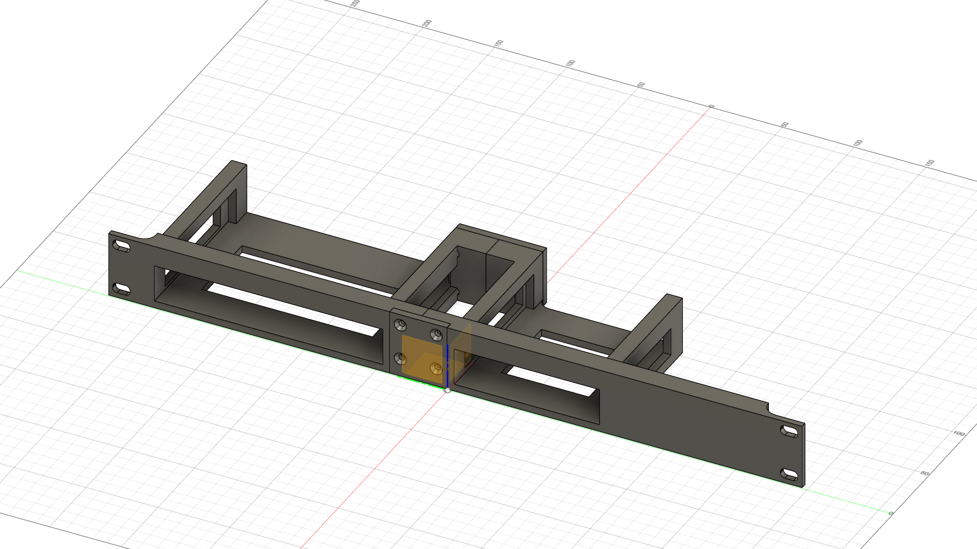Select bottom-left countersunk hole on center plate
This screenshot has height=549, width=977.
[x=400, y=359]
